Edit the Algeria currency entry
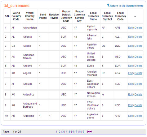The width and height of the screenshot is (147, 137). click(x=130, y=46)
